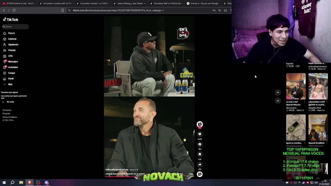The height and width of the screenshot is (186, 331).
Task: Open the Perfil page
Action: (x=11, y=79)
